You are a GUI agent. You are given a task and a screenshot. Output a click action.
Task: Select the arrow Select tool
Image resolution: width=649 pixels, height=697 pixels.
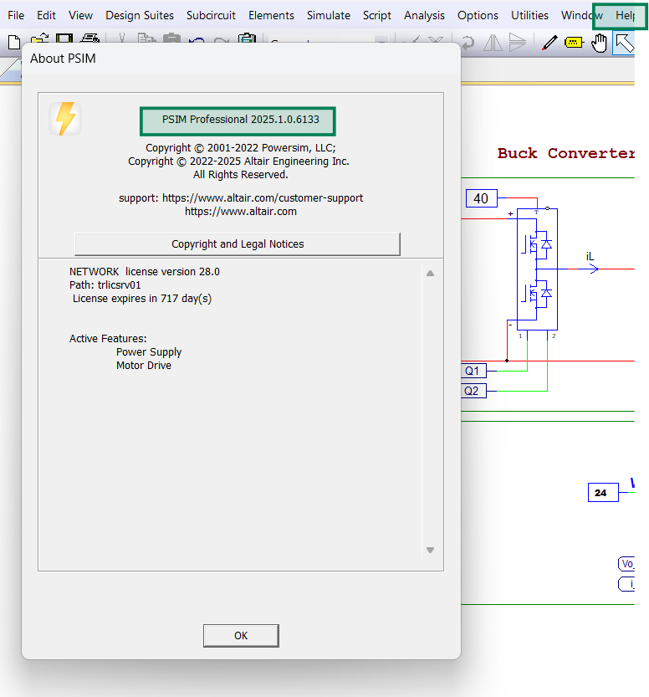pos(624,44)
